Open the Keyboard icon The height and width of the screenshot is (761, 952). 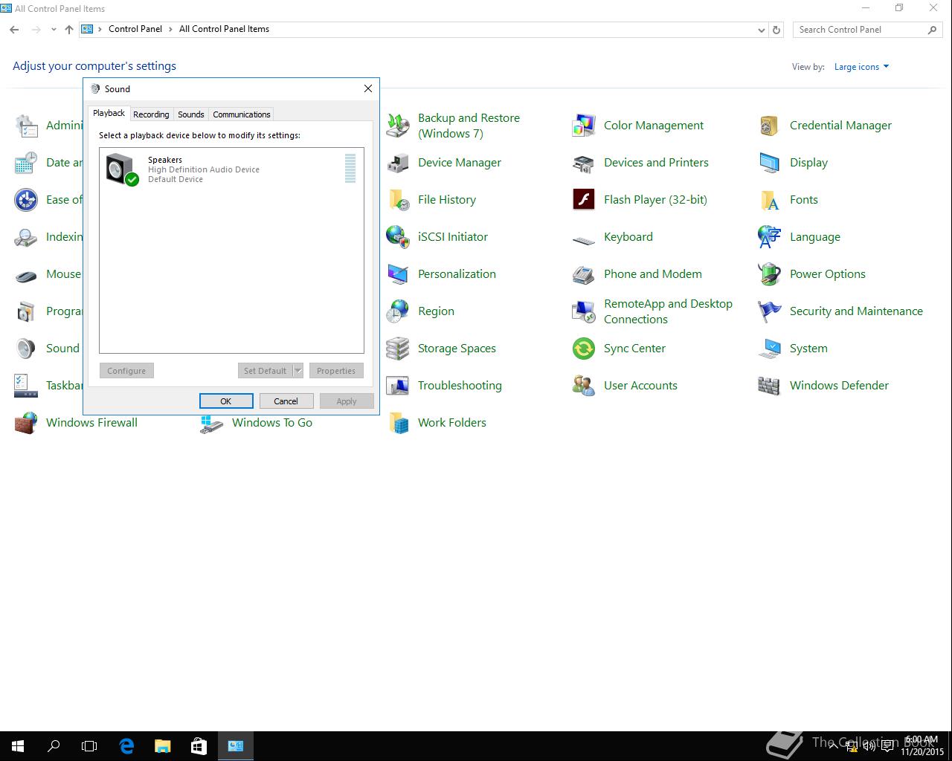click(584, 240)
